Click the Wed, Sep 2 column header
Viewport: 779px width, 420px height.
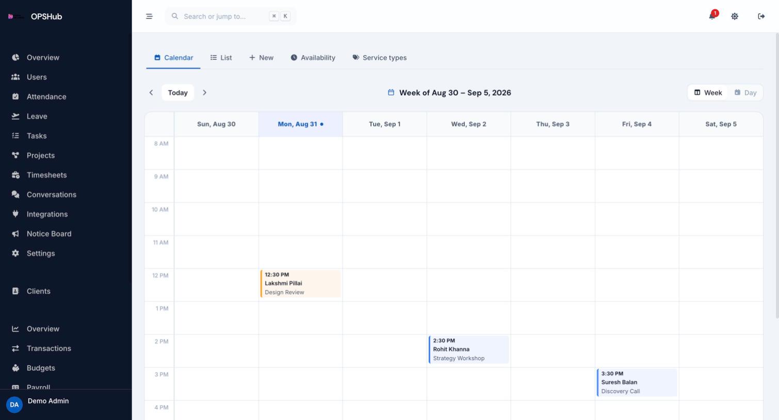pos(468,124)
